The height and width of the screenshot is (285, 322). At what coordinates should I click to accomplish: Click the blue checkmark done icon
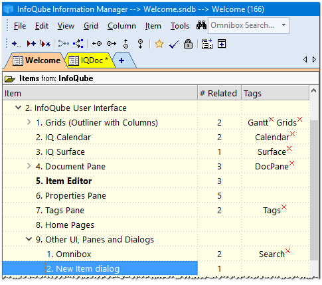174,45
